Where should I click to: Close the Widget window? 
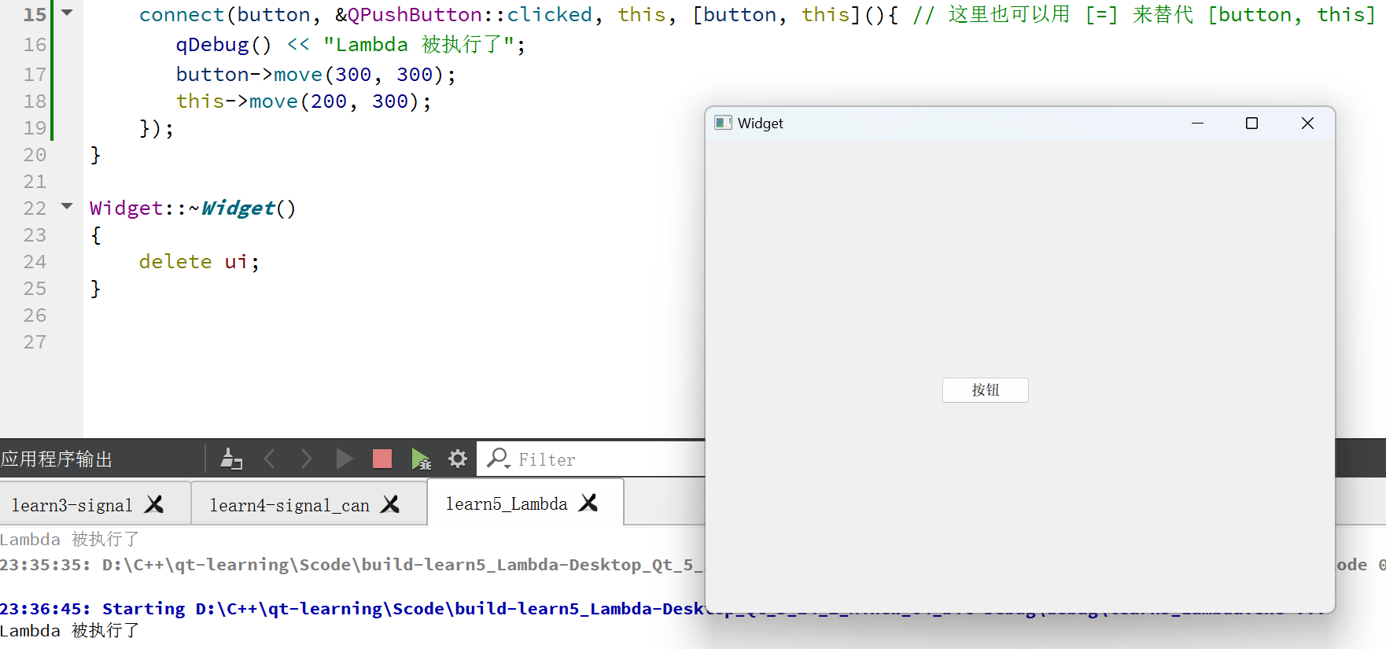[x=1307, y=124]
